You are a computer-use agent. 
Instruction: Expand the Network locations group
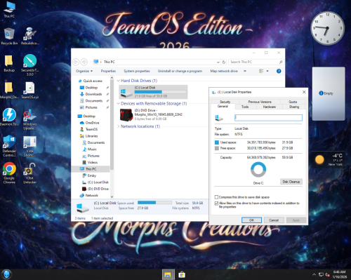pyautogui.click(x=118, y=126)
